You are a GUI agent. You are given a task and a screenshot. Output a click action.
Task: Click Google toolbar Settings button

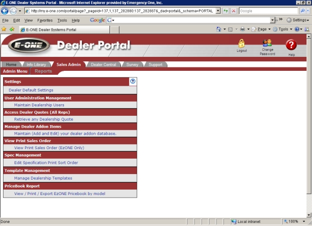pyautogui.click(x=298, y=20)
